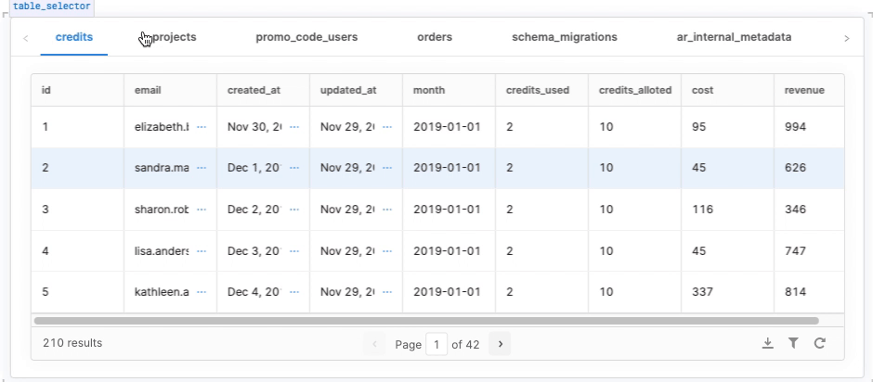Expand updated_at cell in row 5

click(387, 292)
